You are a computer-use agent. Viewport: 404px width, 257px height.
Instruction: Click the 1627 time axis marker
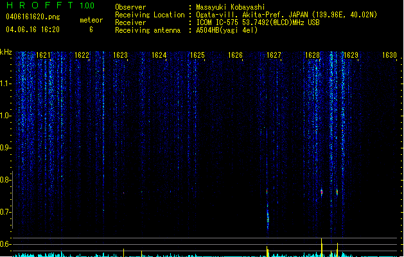(274, 55)
